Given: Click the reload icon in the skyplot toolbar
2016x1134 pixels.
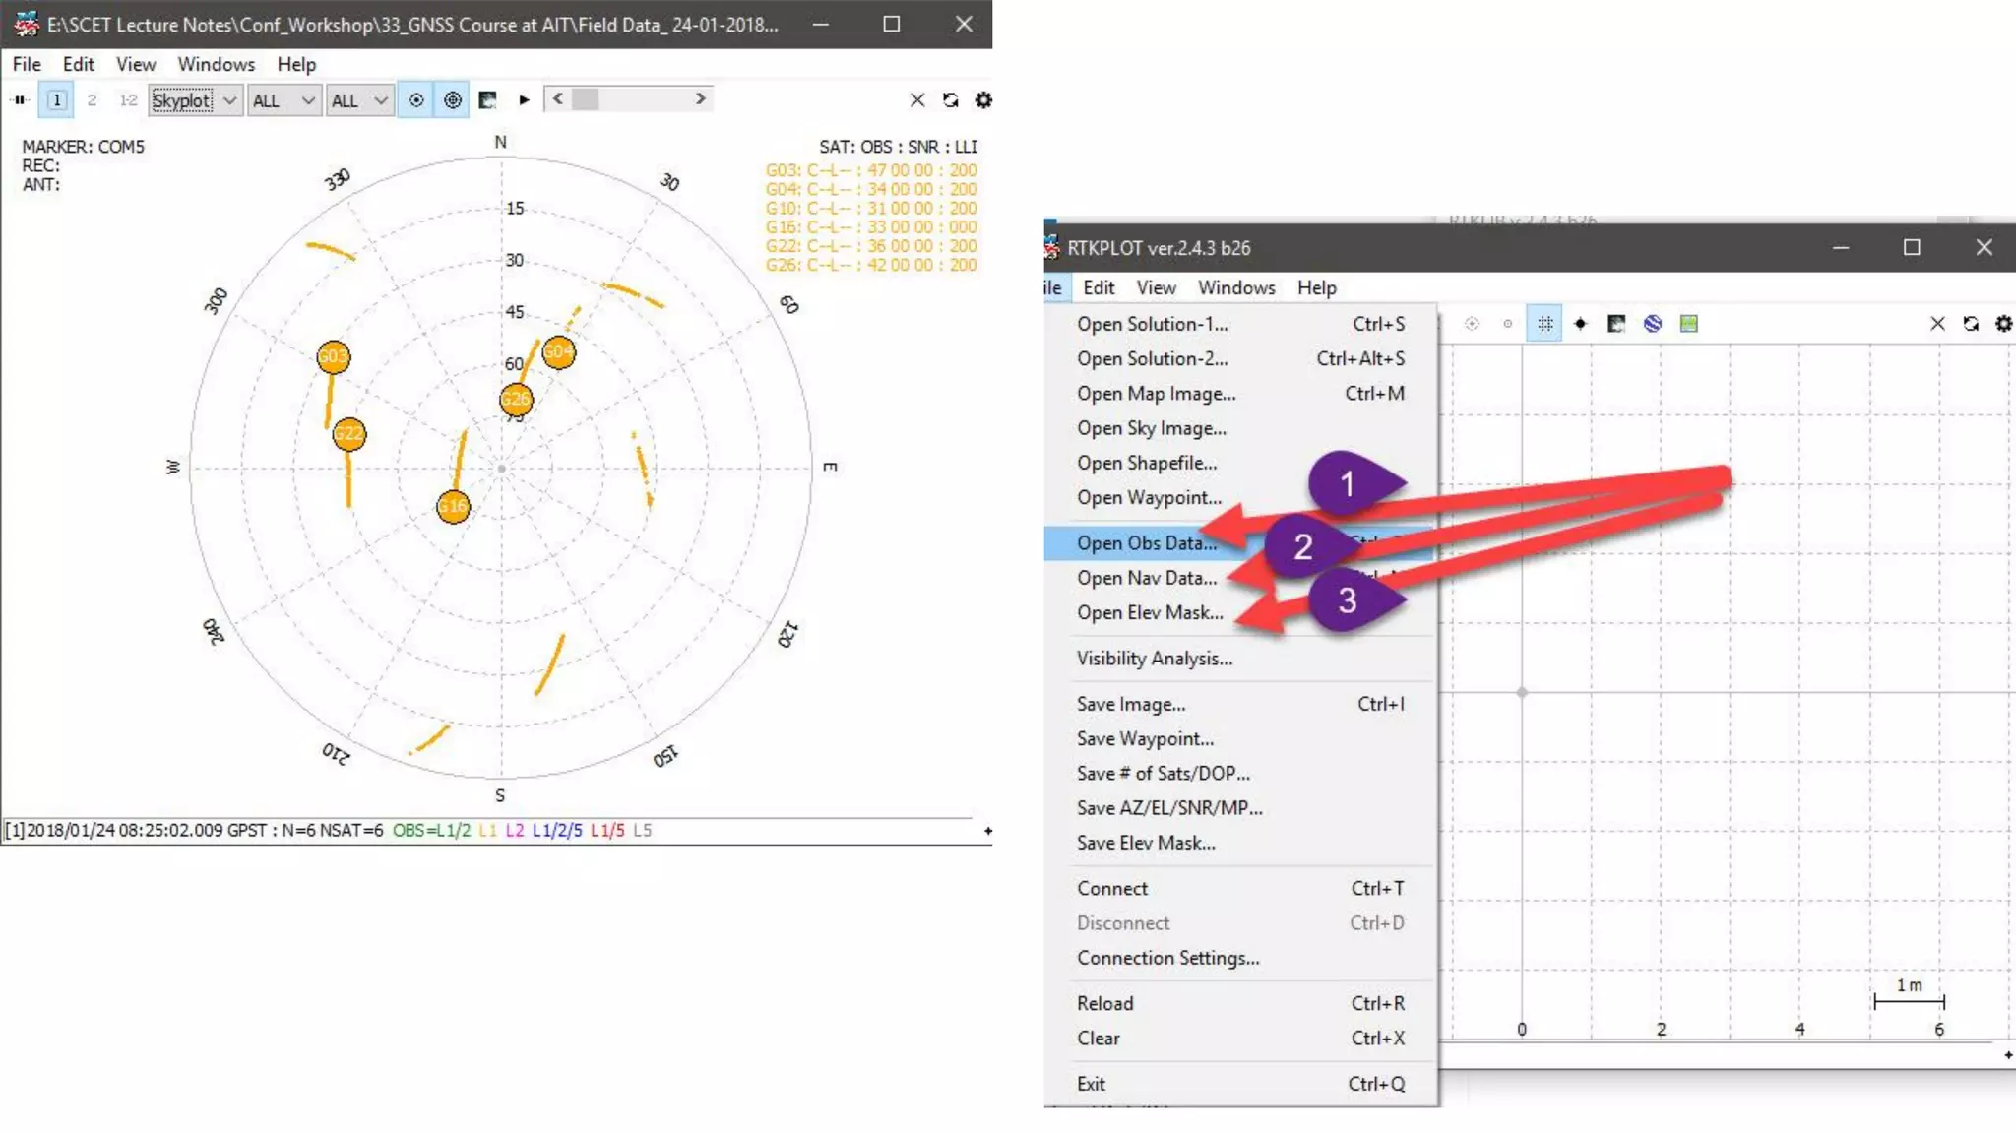Looking at the screenshot, I should click(x=950, y=100).
